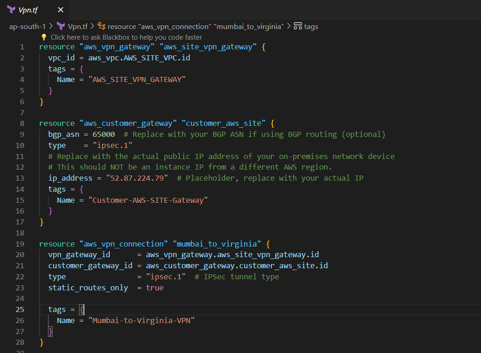The height and width of the screenshot is (353, 481).
Task: Click the highlighted opening brace on line 25
Action: pyautogui.click(x=82, y=310)
